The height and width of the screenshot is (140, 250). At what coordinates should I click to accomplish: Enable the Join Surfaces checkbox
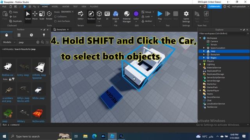55,21
